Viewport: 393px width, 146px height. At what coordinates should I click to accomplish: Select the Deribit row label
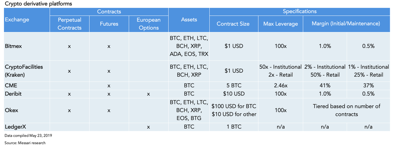(x=12, y=94)
